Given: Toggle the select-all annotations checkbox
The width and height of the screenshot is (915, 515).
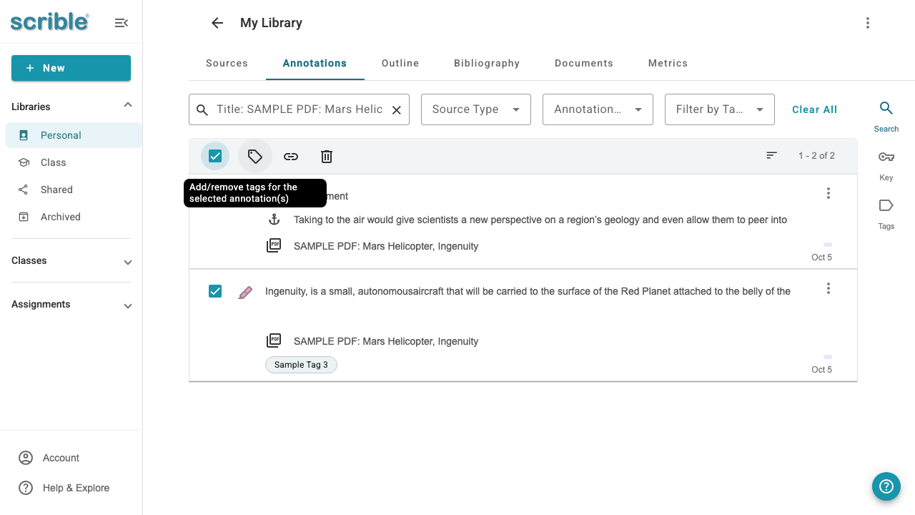Looking at the screenshot, I should (x=215, y=156).
